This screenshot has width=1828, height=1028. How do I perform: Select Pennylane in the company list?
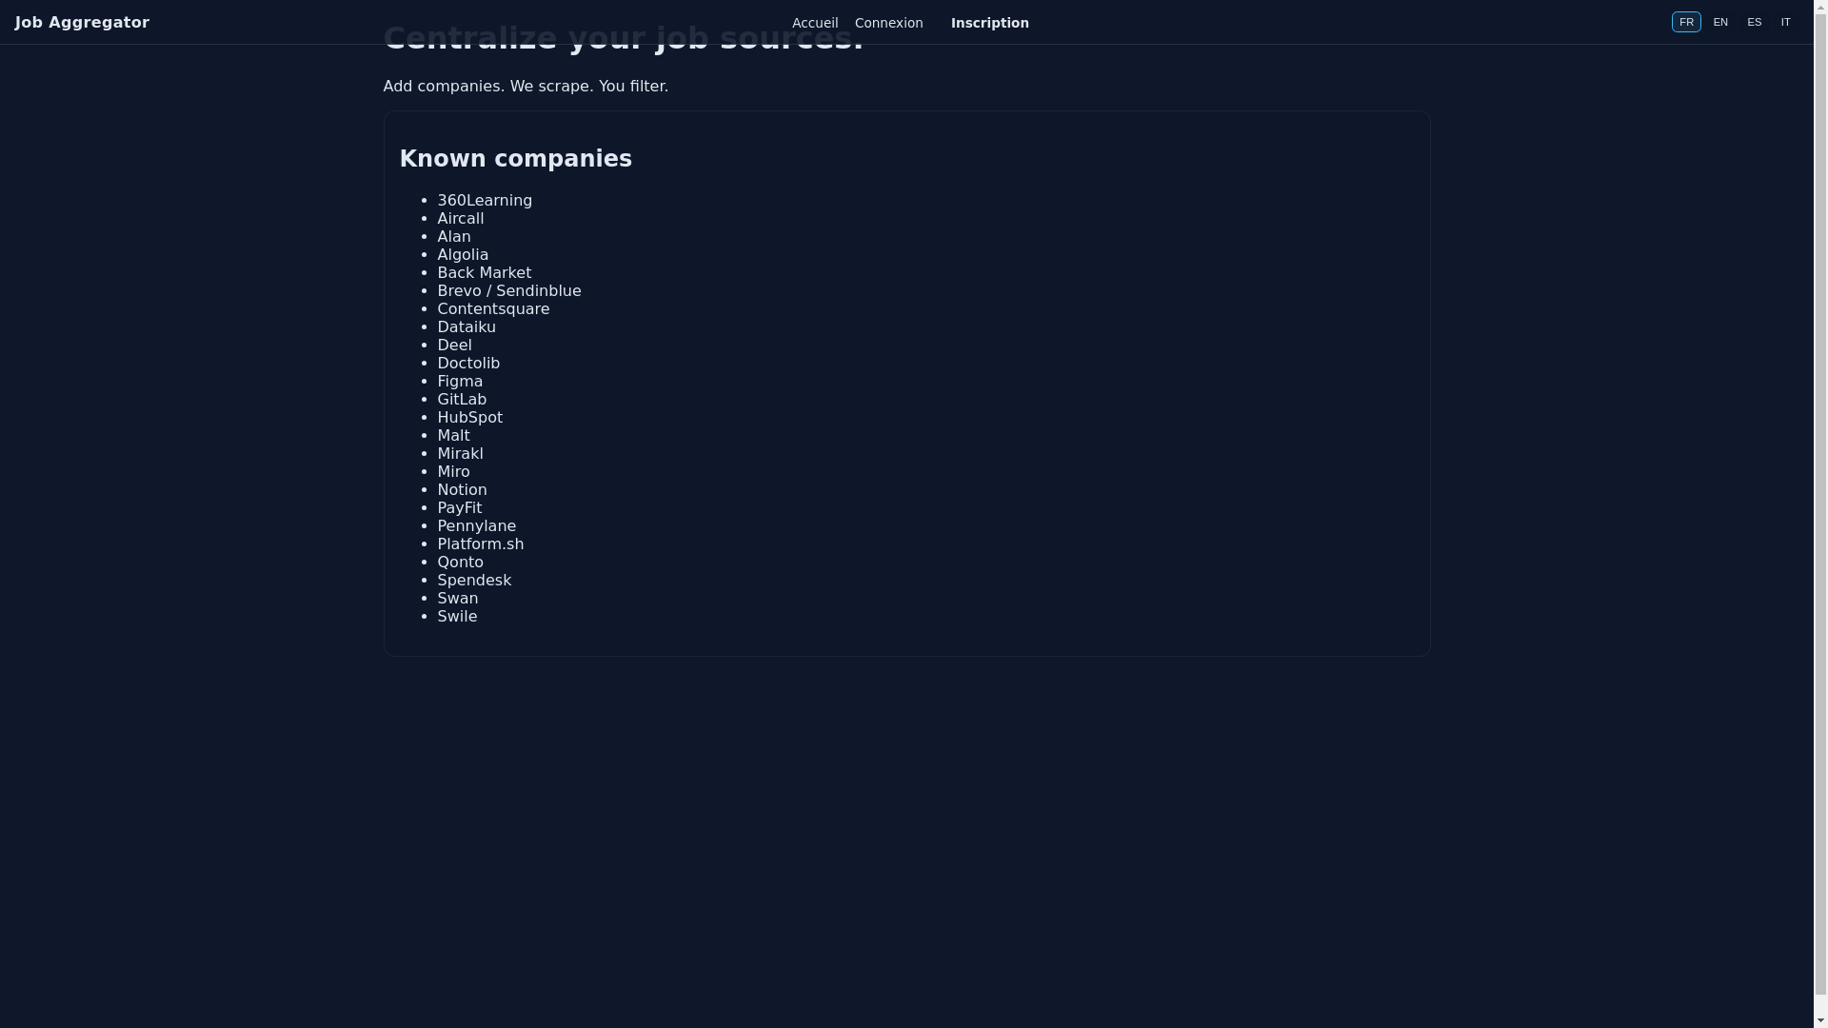pos(477,526)
